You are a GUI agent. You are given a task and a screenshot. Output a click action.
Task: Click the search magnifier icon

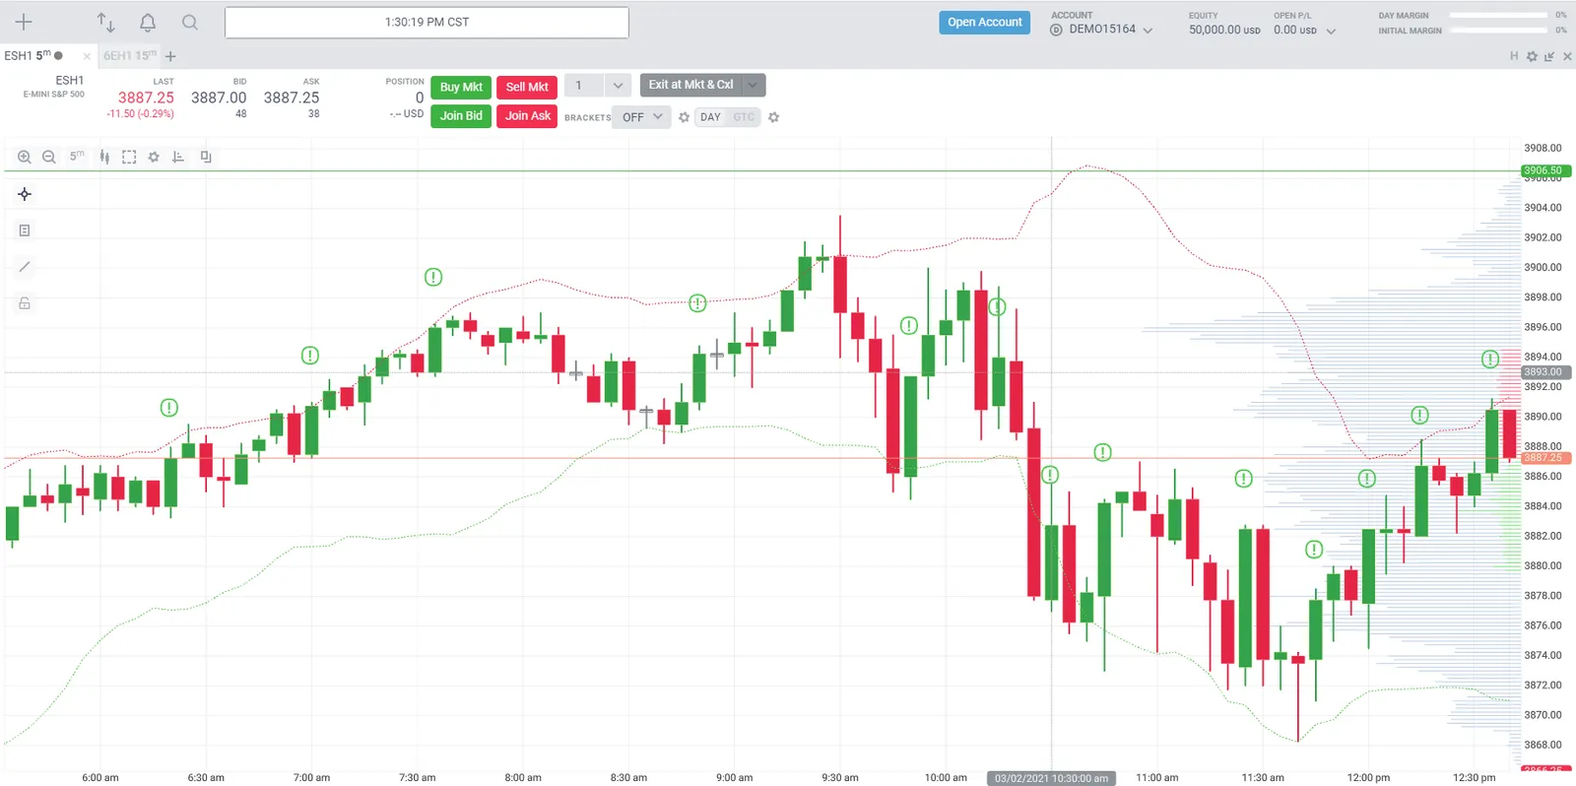click(x=190, y=22)
